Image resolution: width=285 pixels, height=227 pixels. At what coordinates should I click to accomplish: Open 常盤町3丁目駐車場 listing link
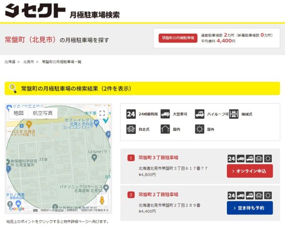coord(158,157)
